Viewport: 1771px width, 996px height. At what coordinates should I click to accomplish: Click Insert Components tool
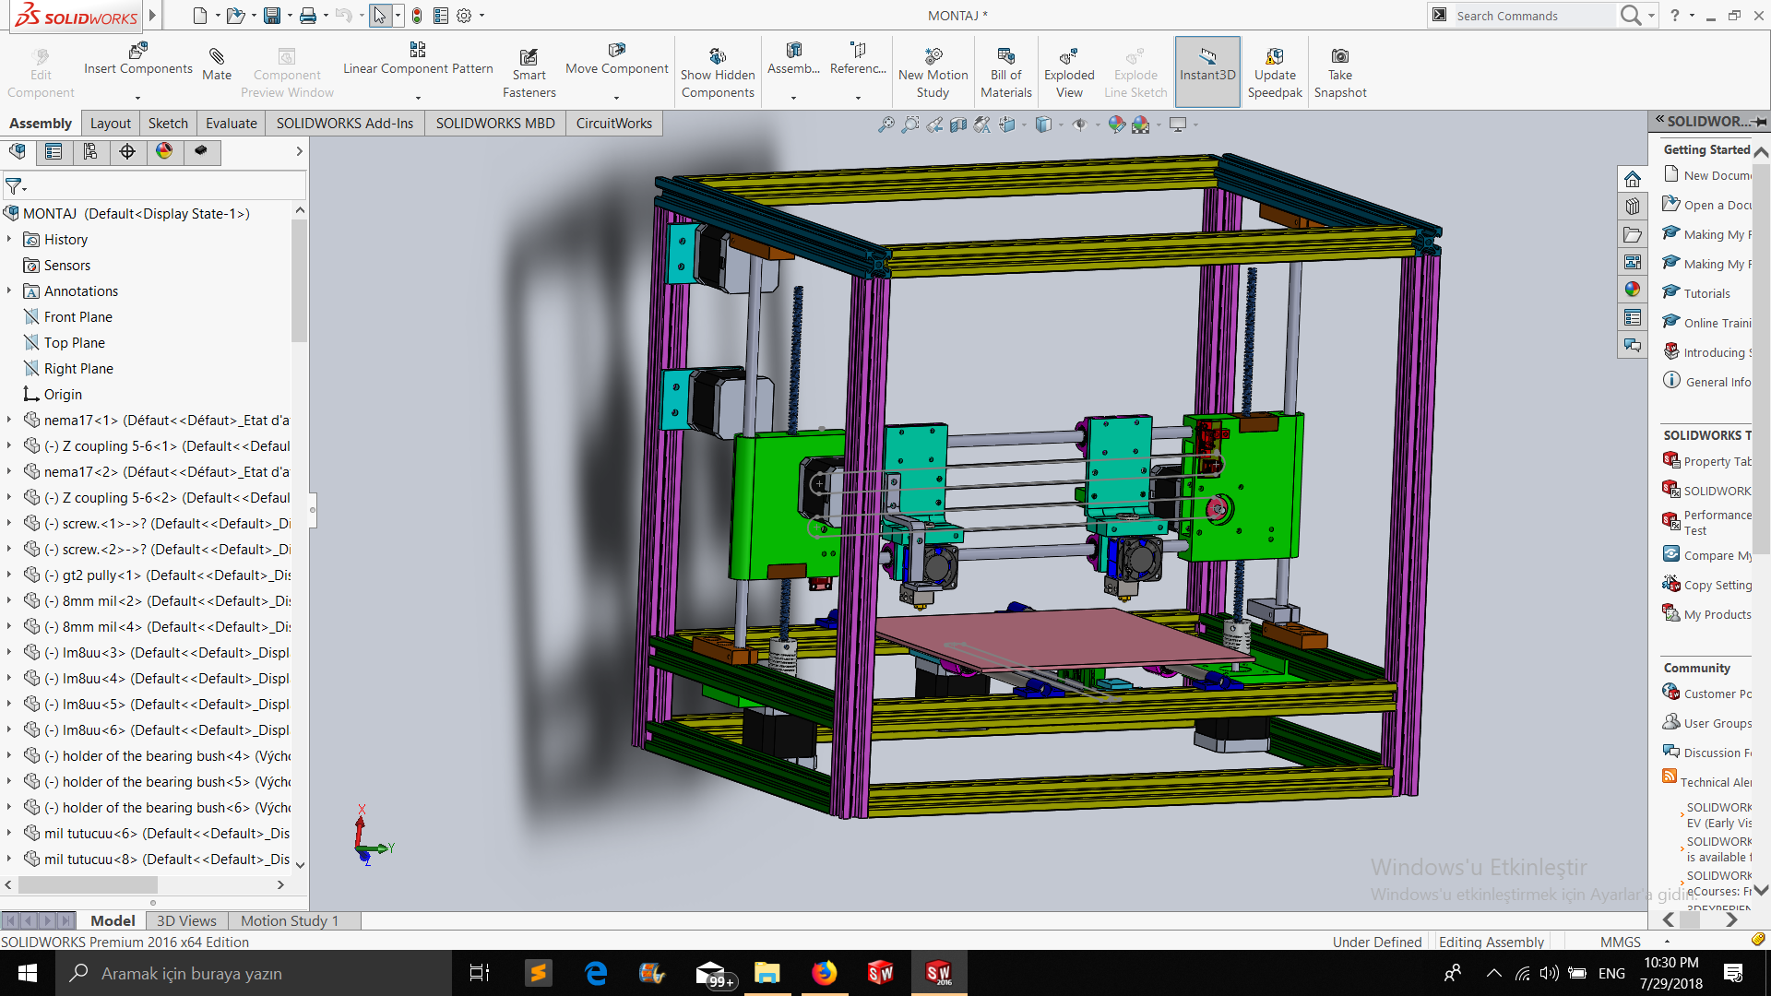click(x=138, y=59)
